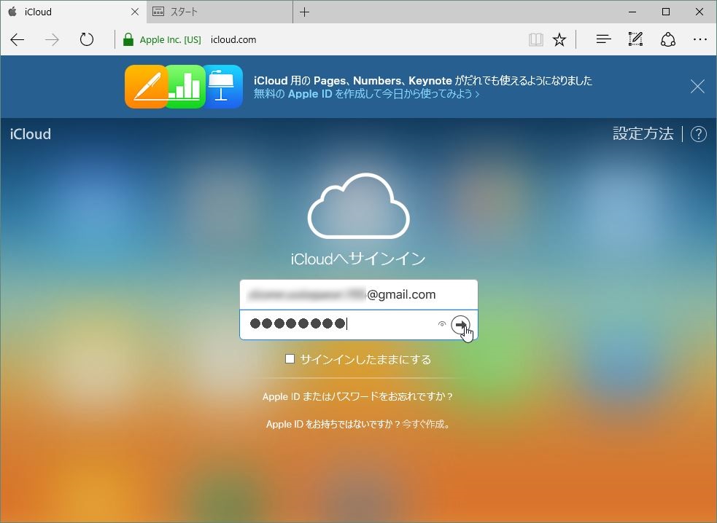Maximize the browser window
The image size is (717, 523).
pyautogui.click(x=666, y=12)
